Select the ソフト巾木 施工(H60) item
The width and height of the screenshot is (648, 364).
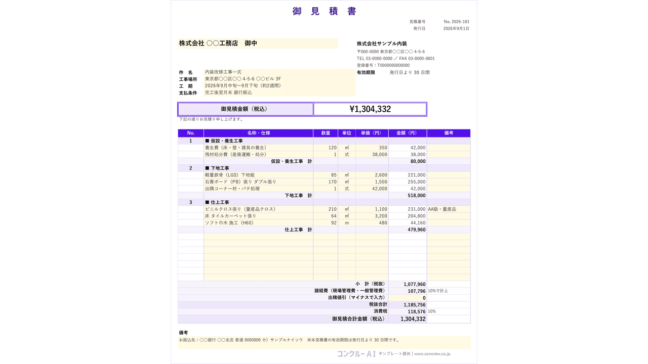259,223
